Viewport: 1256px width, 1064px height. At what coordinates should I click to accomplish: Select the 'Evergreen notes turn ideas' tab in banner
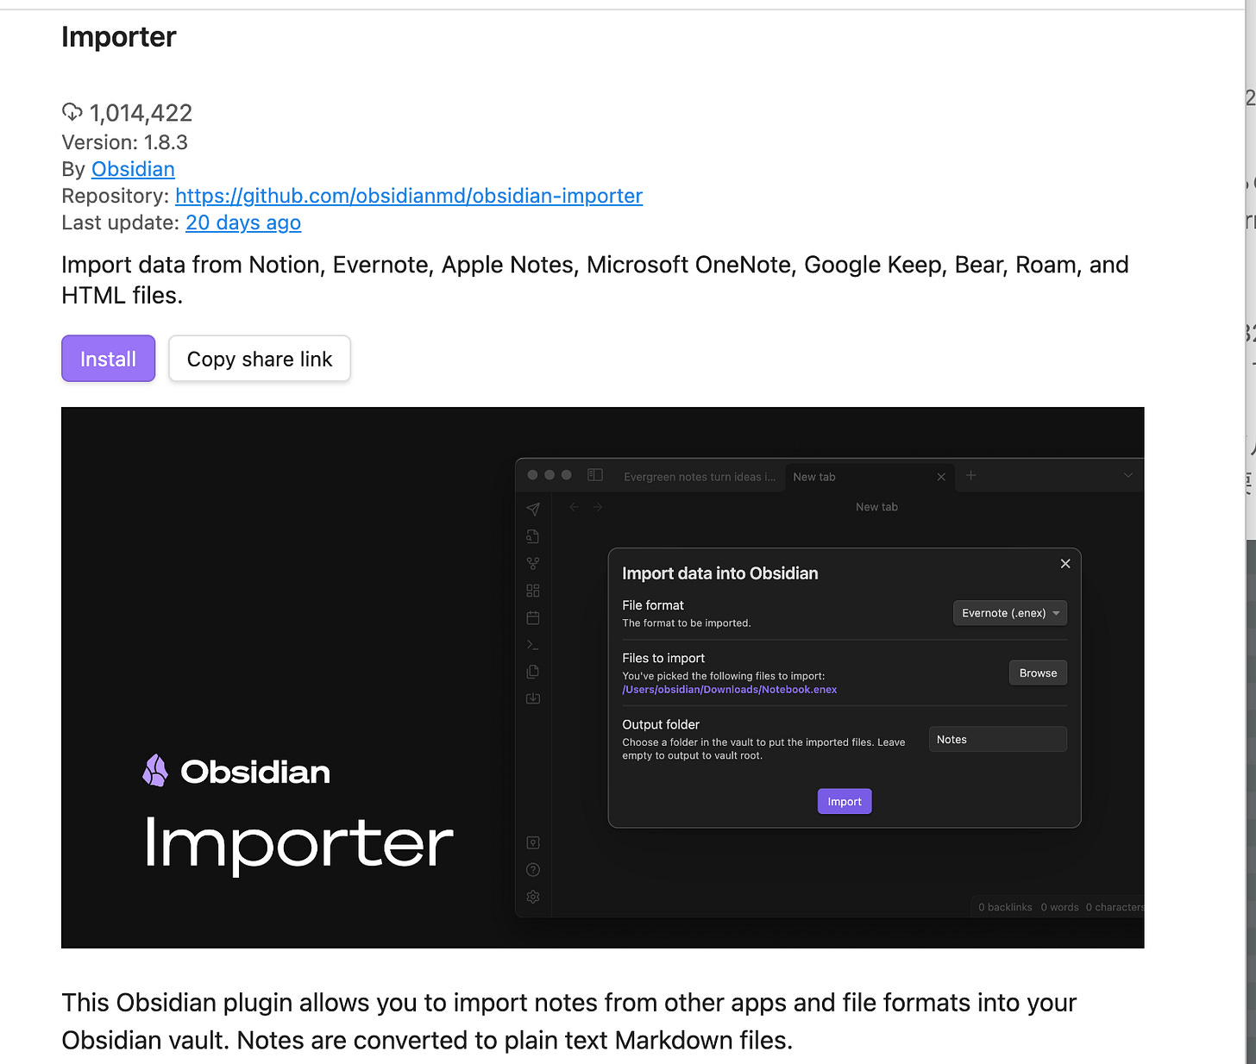(700, 477)
